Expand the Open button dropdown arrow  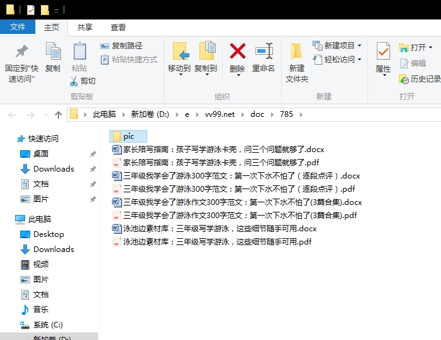click(x=430, y=48)
